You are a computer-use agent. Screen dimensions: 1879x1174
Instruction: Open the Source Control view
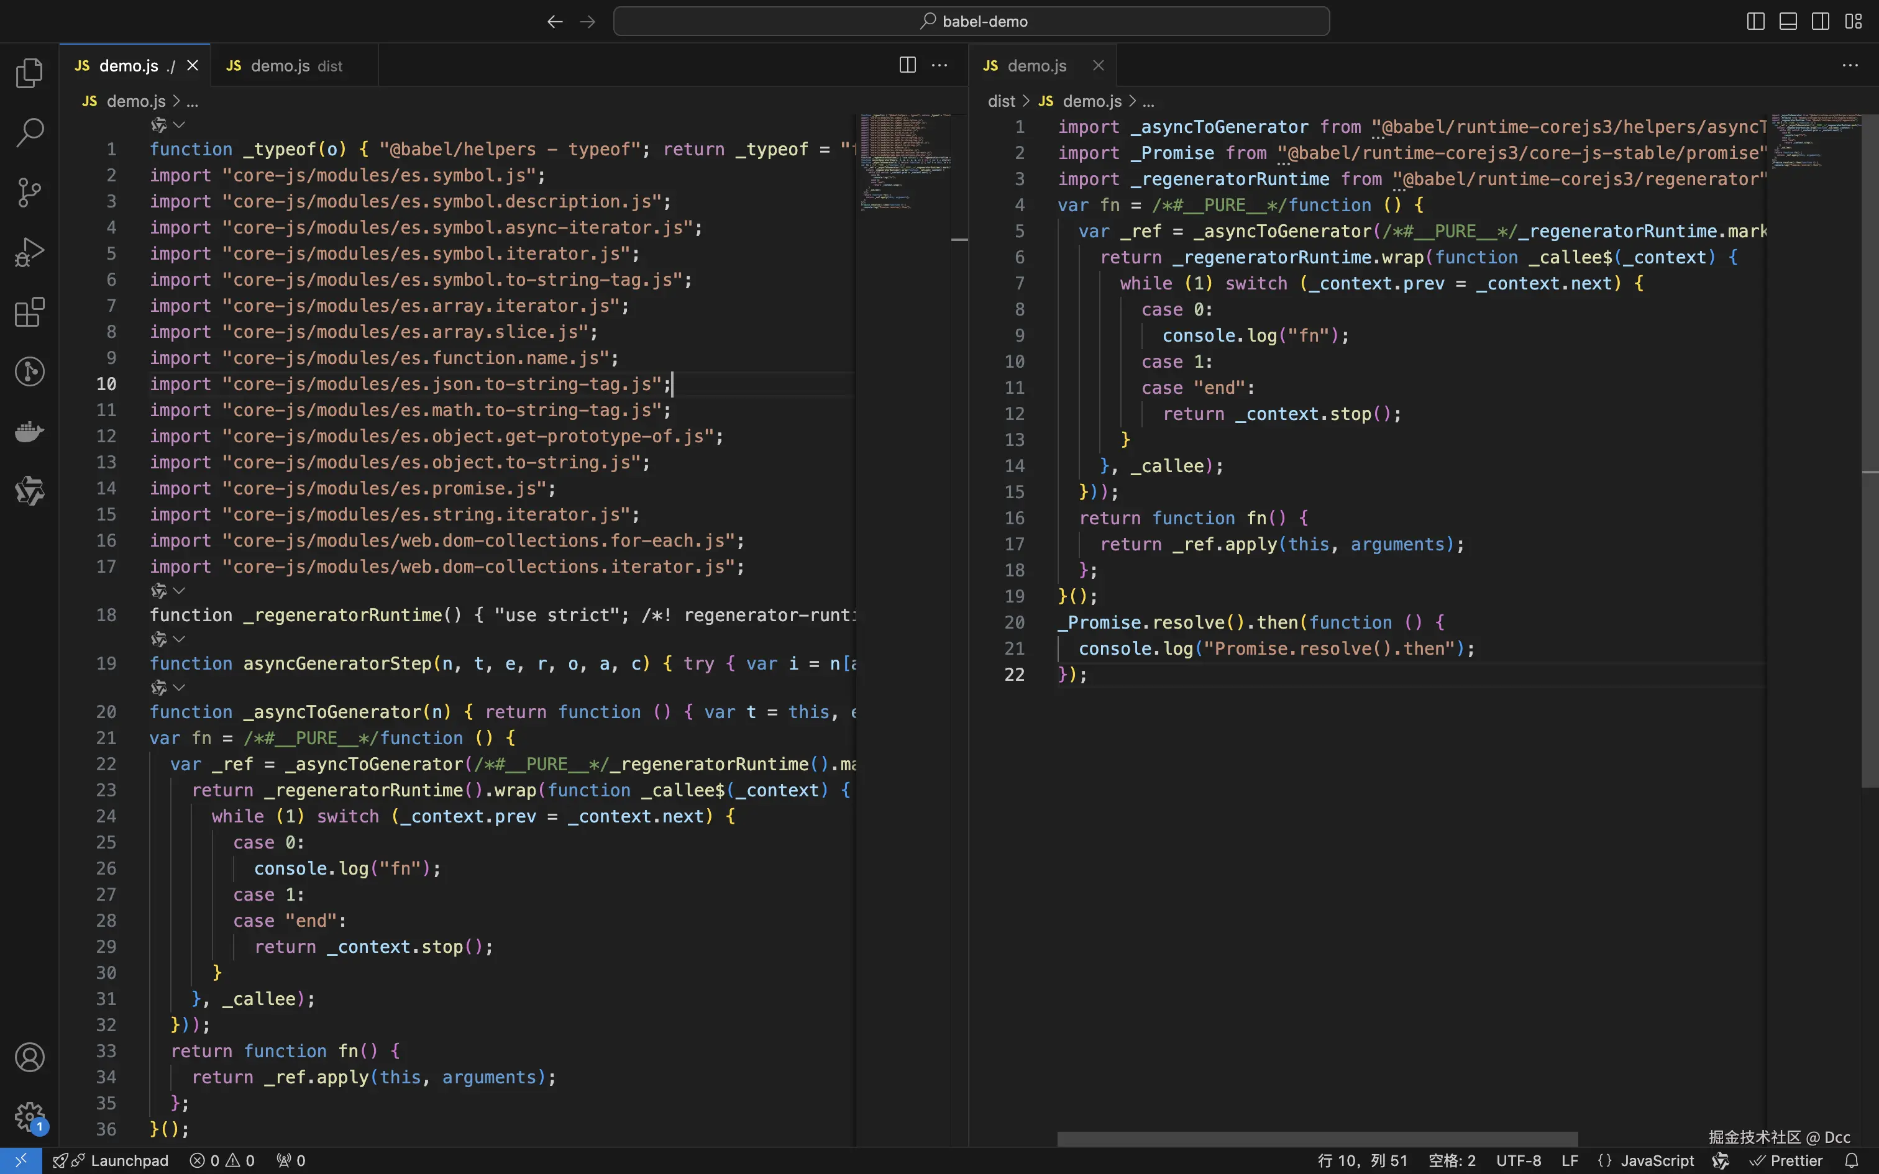point(29,193)
